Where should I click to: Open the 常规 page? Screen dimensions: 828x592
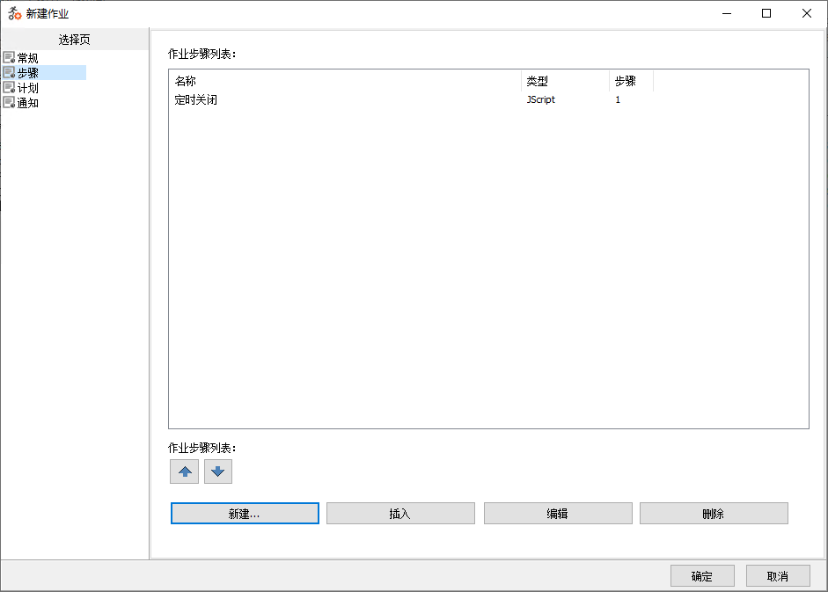click(27, 57)
